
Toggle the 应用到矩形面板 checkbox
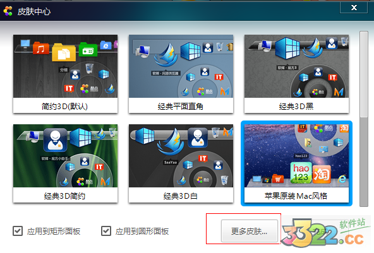(18, 231)
